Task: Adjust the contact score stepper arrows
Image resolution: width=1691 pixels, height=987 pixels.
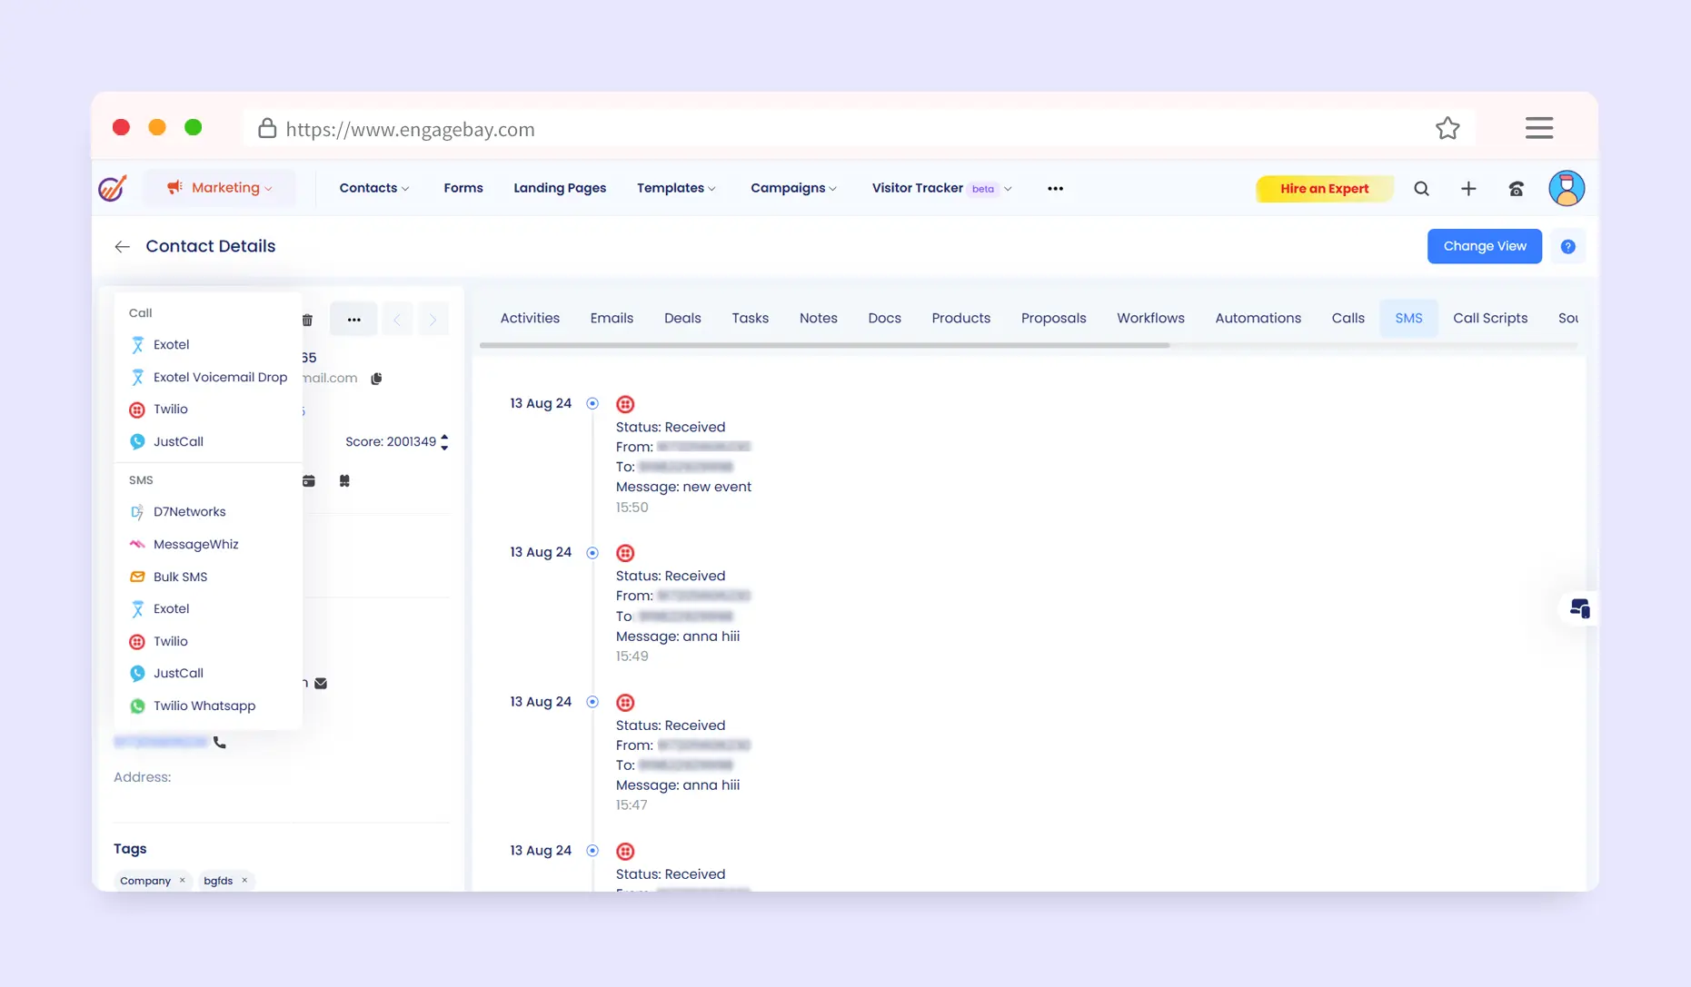Action: [x=444, y=442]
